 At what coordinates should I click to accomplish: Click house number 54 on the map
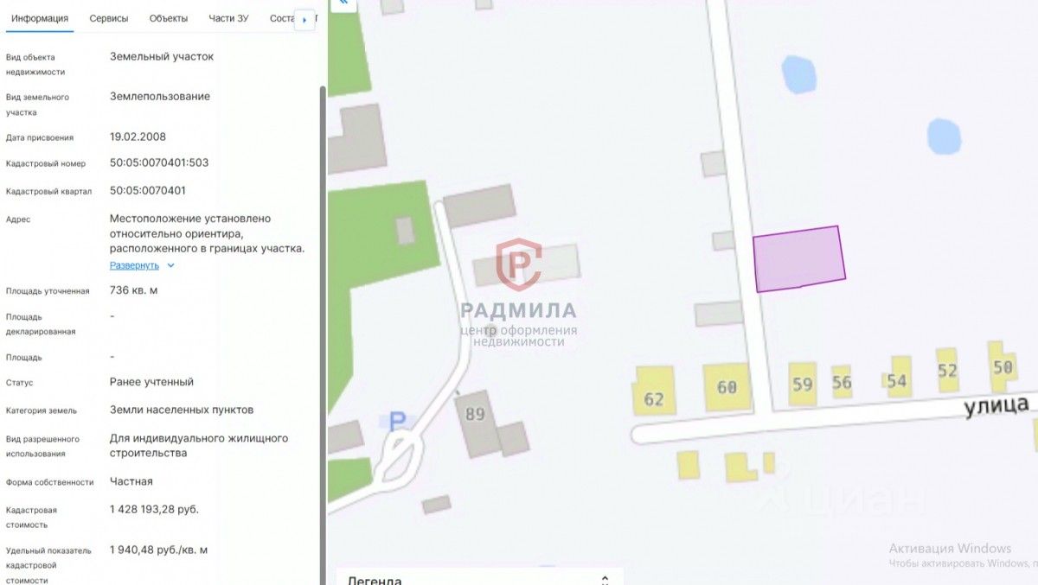pos(897,380)
